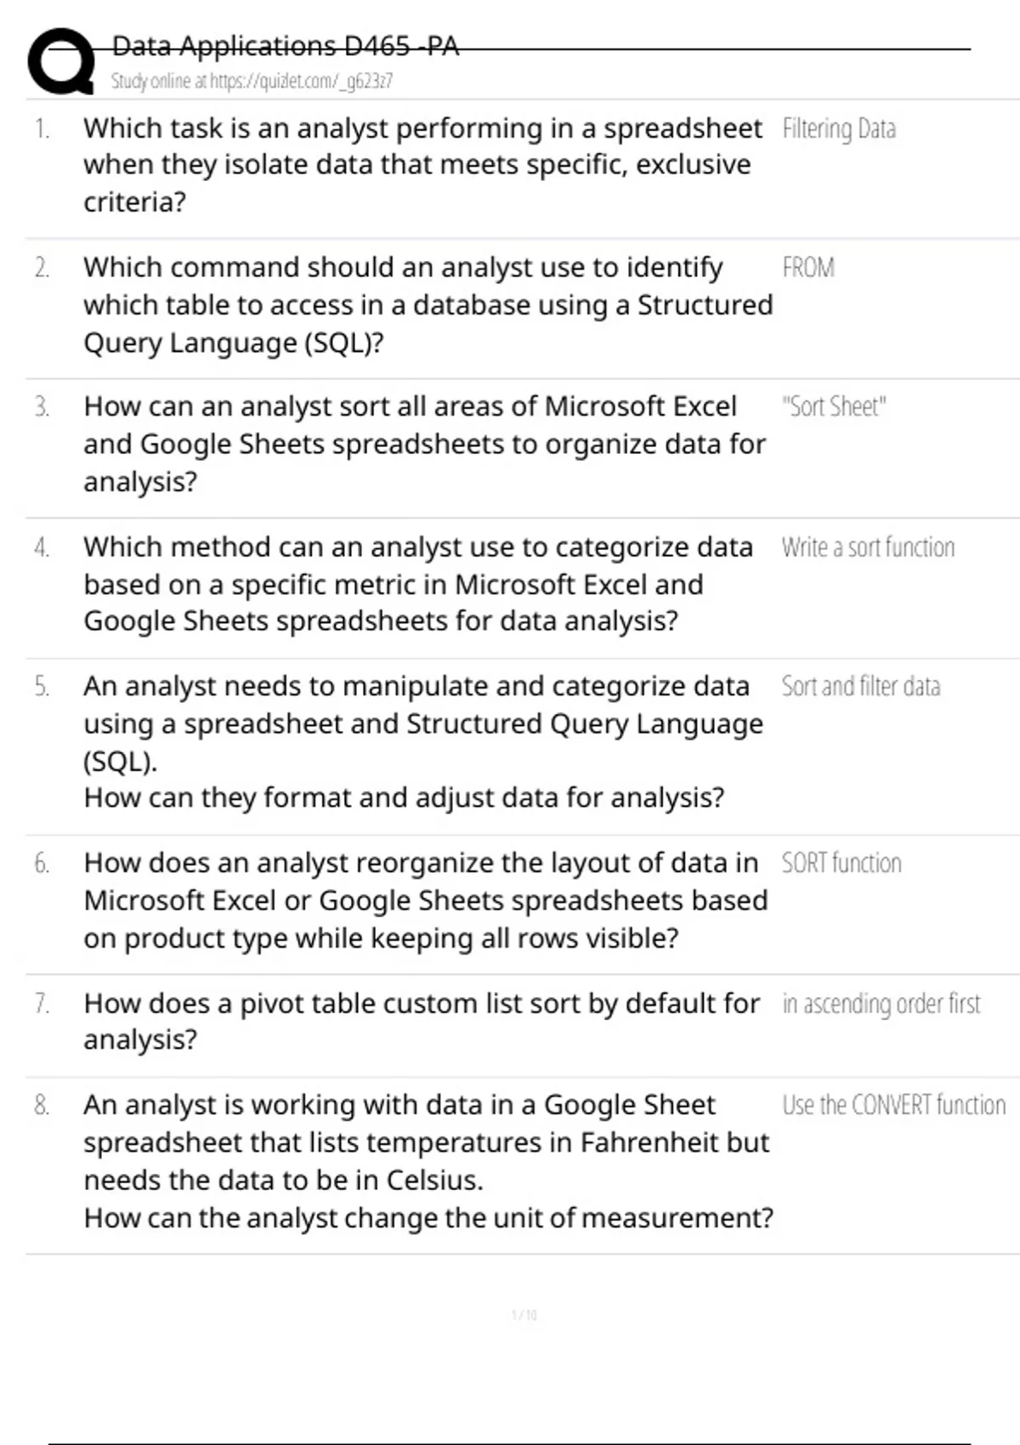The height and width of the screenshot is (1445, 1020).
Task: Select the pivot table custom list question
Action: [x=421, y=1021]
